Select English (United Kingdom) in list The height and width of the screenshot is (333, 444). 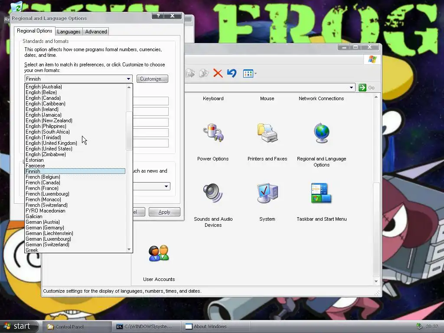(75, 143)
